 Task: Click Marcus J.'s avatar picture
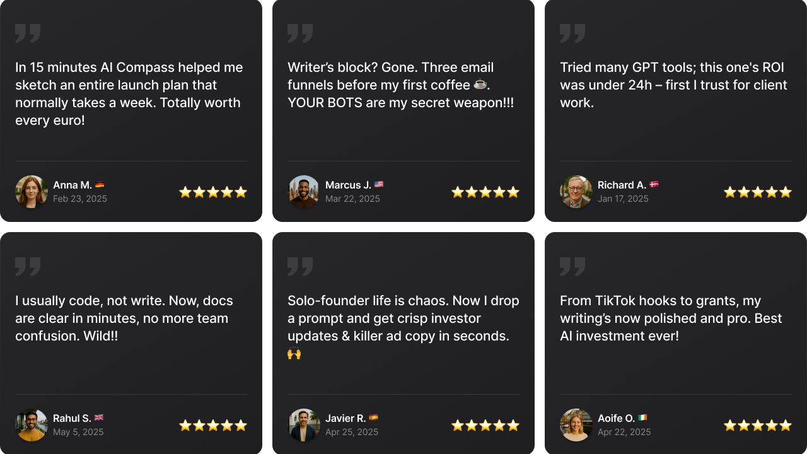(304, 192)
